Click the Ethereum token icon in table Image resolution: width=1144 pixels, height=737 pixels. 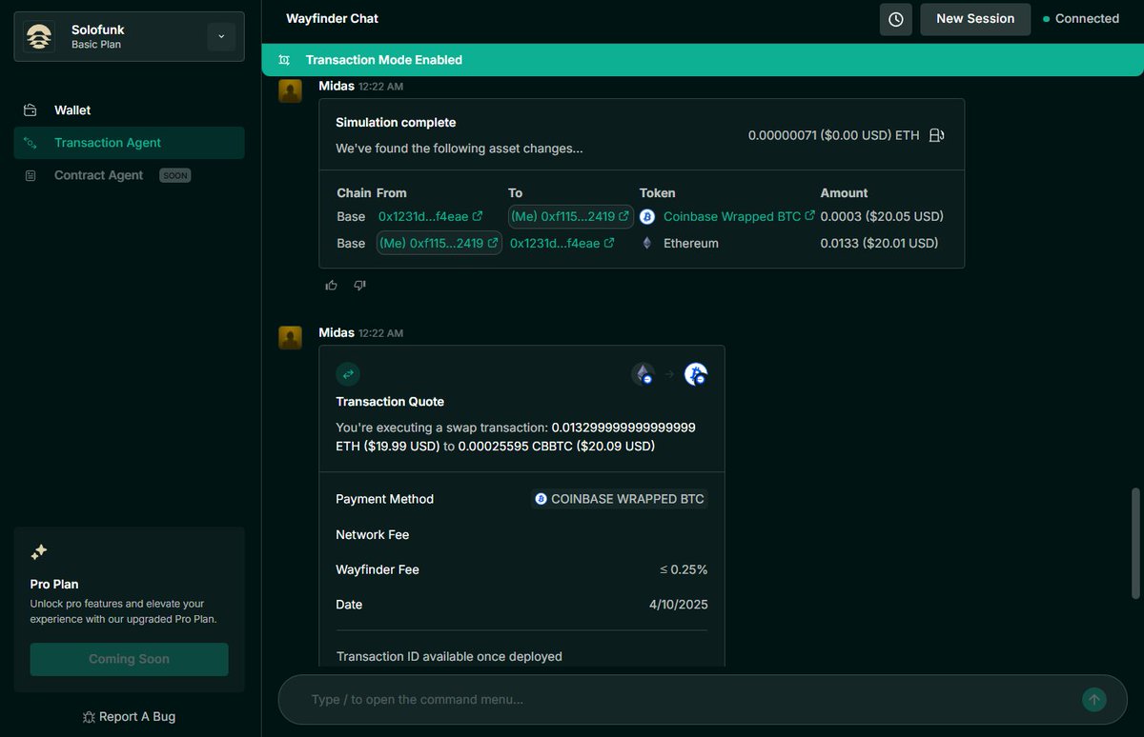(x=647, y=243)
